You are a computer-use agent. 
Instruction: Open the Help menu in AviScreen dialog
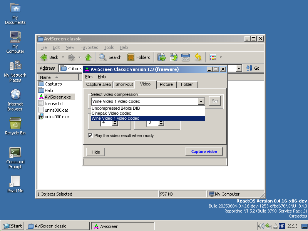(102, 77)
